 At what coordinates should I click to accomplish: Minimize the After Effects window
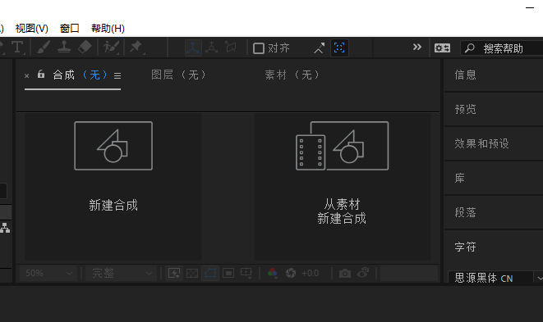point(530,7)
